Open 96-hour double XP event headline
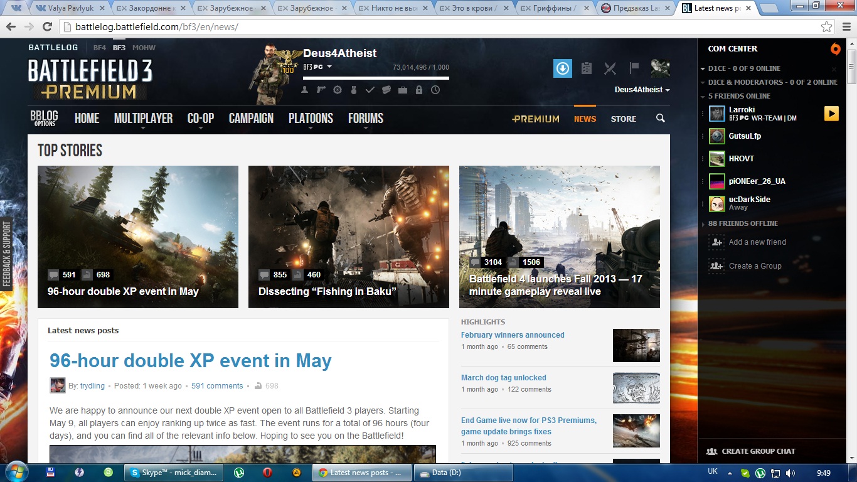Image resolution: width=857 pixels, height=482 pixels. [x=191, y=361]
